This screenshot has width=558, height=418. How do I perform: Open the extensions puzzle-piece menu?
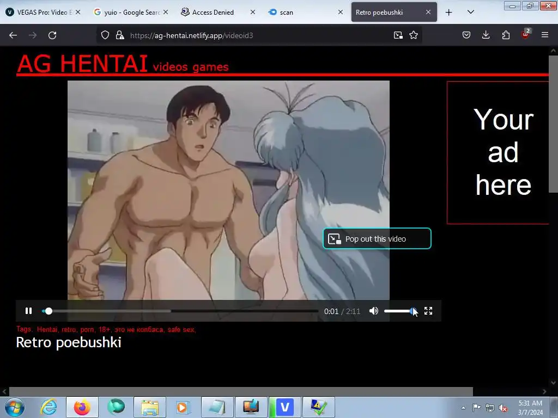(x=506, y=35)
